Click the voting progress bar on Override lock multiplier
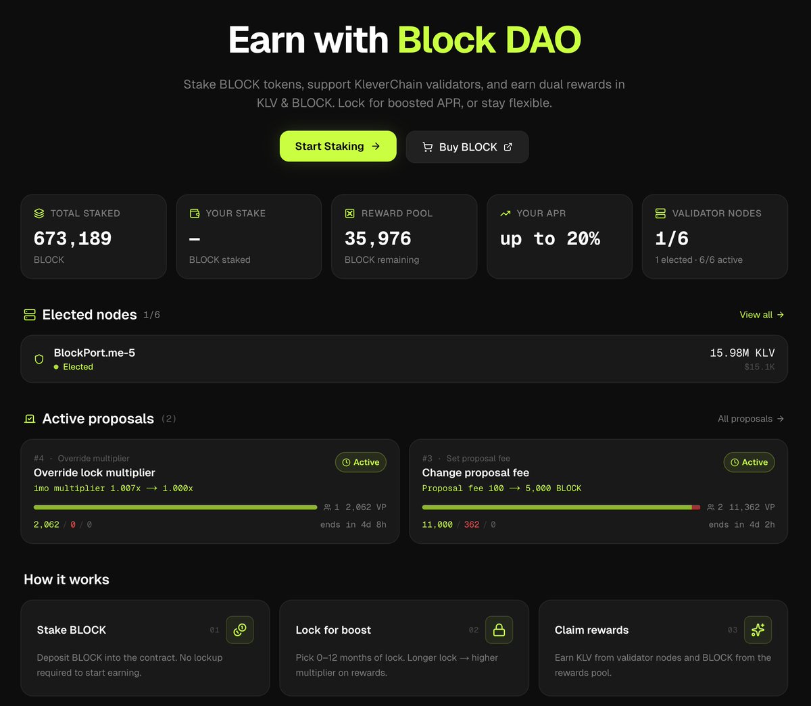Screen dimensions: 811x706 click(175, 507)
